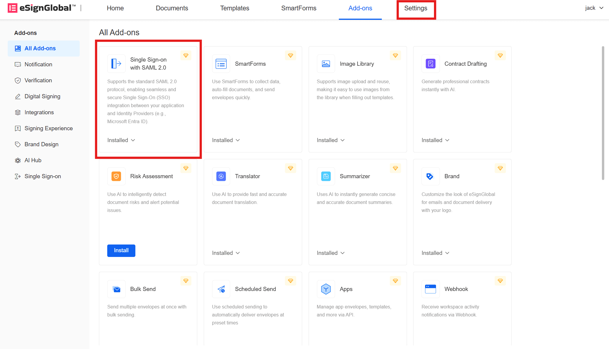
Task: Click the Webhook card icon
Action: click(430, 289)
